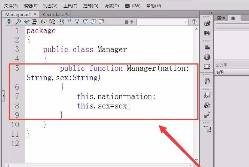Click the add new script item plus icon
The width and height of the screenshot is (249, 167).
[x=9, y=22]
